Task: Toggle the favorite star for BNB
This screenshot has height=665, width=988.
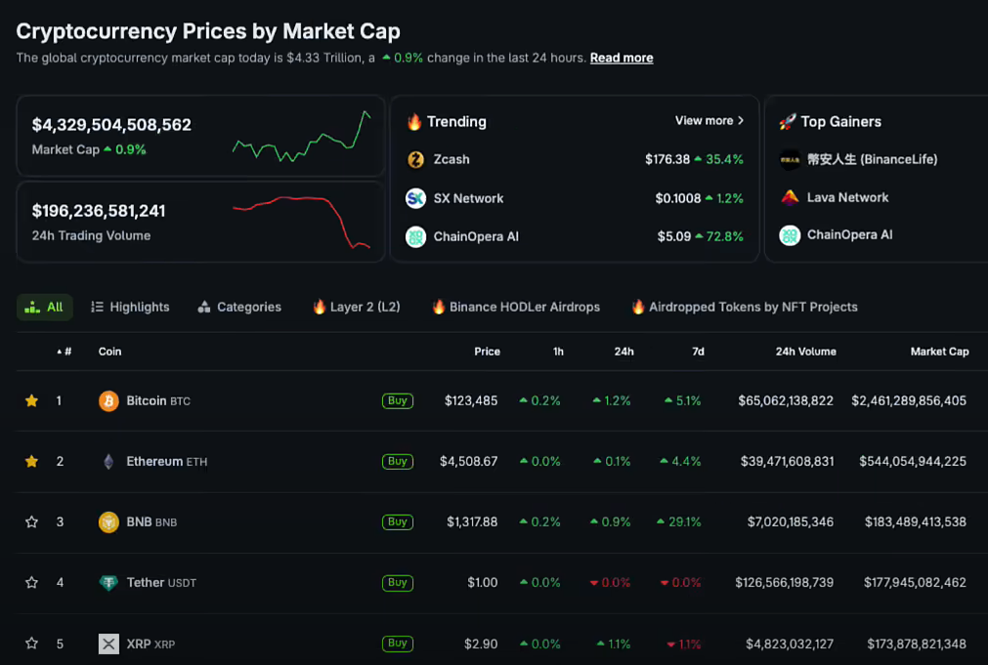Action: pos(31,522)
